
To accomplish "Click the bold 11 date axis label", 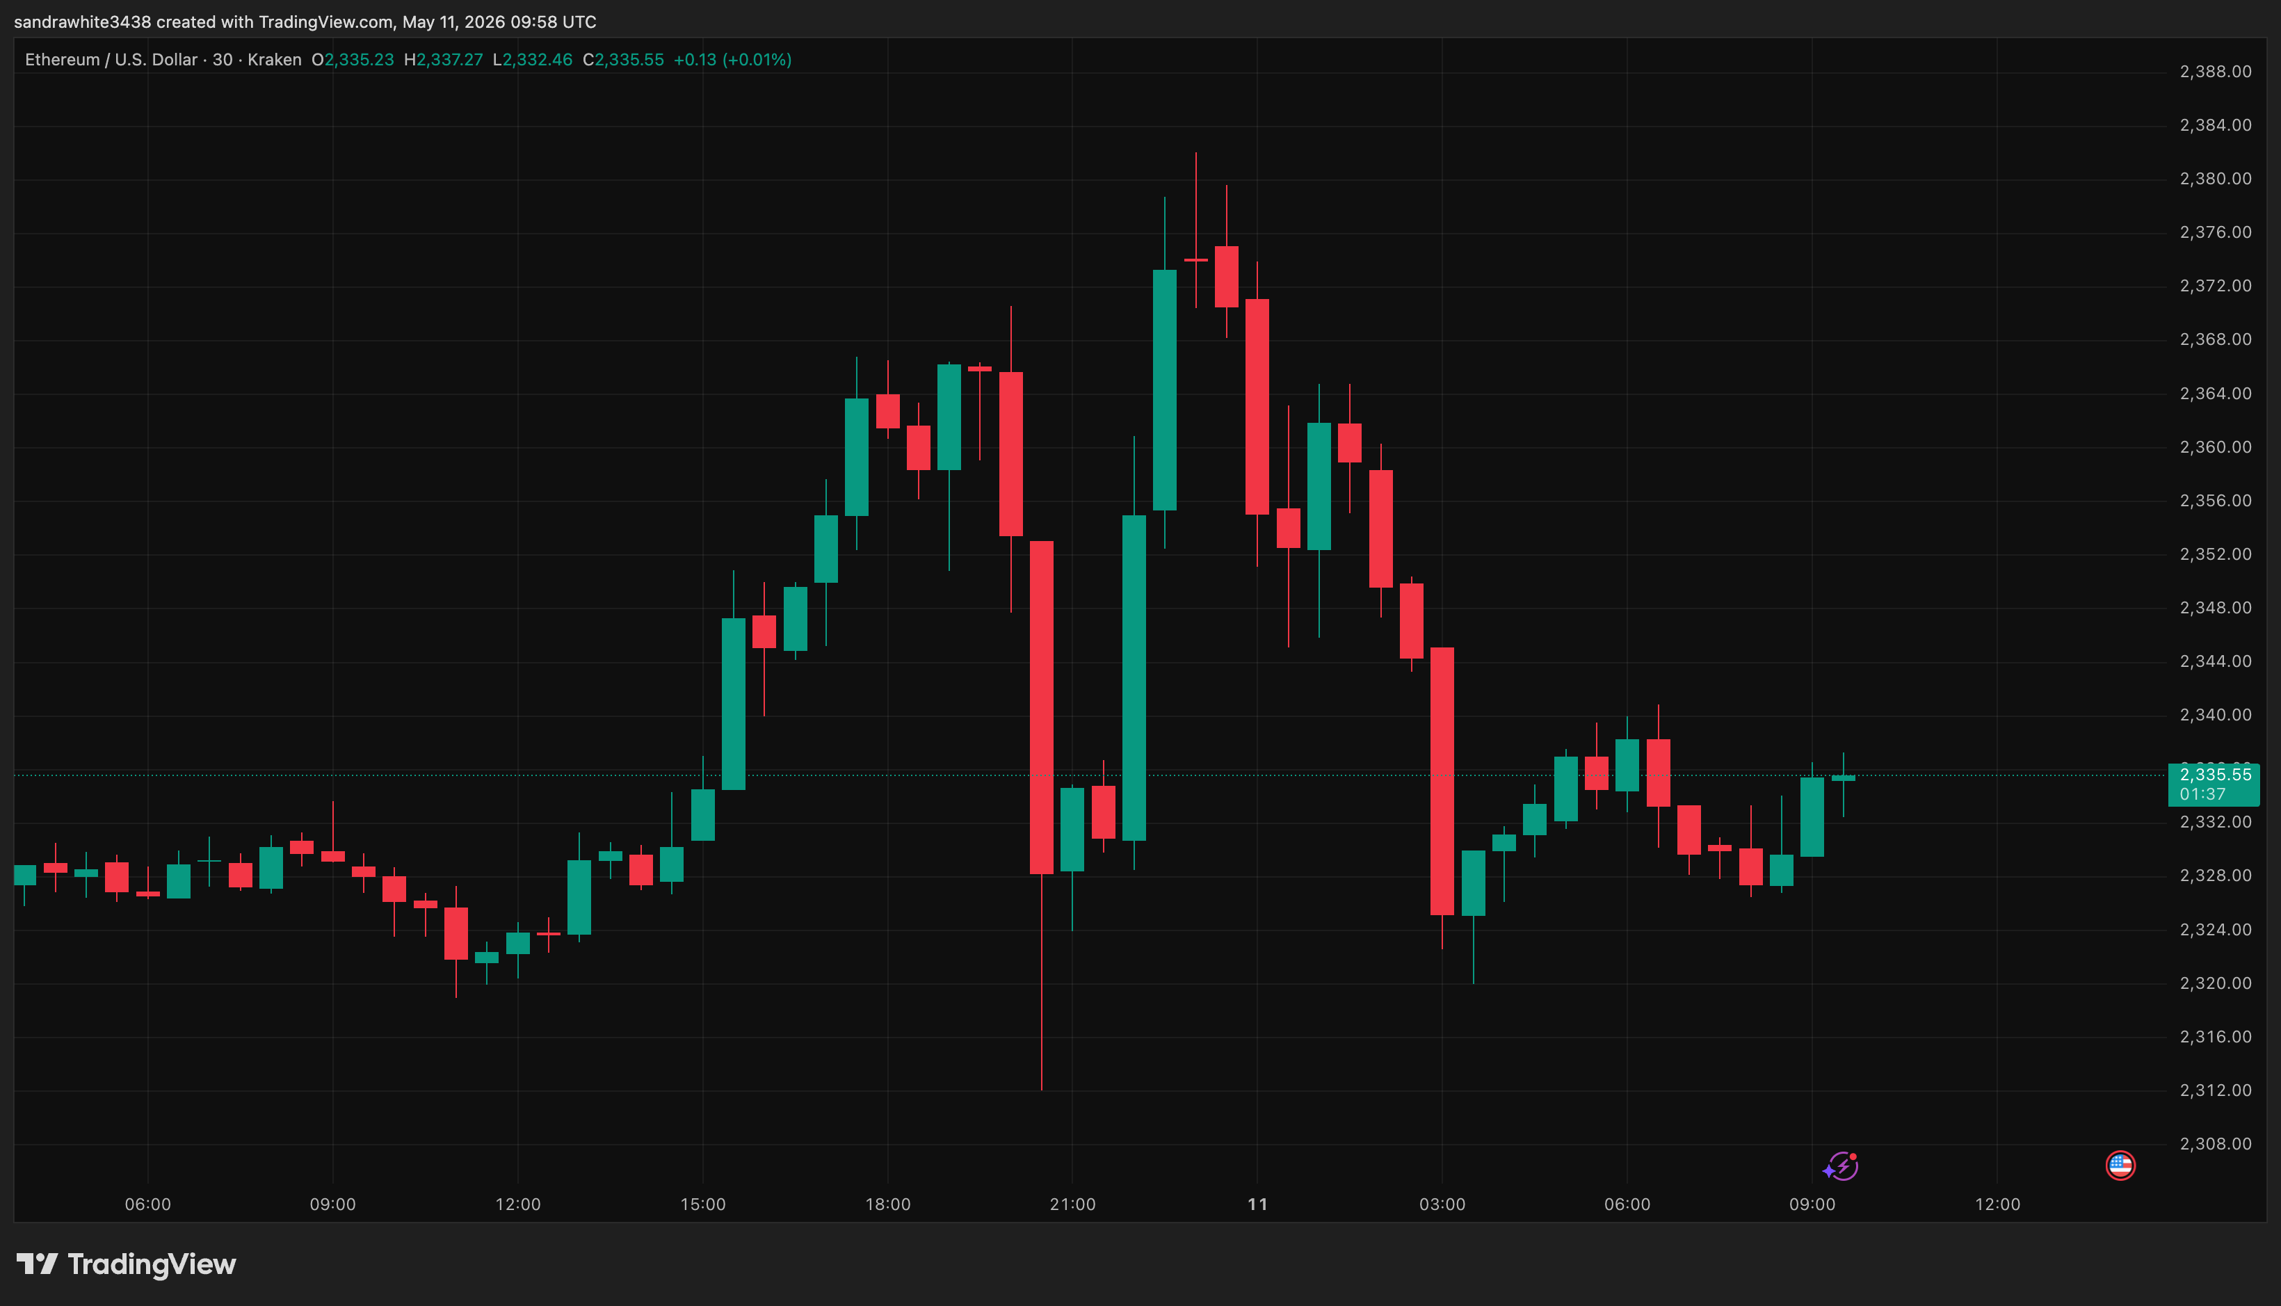I will point(1257,1204).
